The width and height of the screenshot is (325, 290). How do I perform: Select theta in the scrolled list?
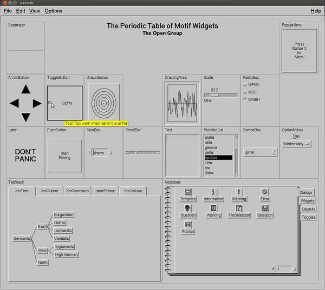(x=218, y=173)
